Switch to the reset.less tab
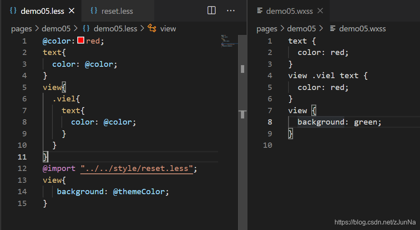Viewport: 420px width, 230px height. pyautogui.click(x=117, y=11)
